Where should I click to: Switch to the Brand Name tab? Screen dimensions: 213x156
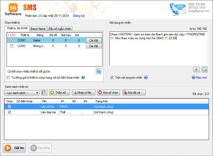(x=38, y=29)
